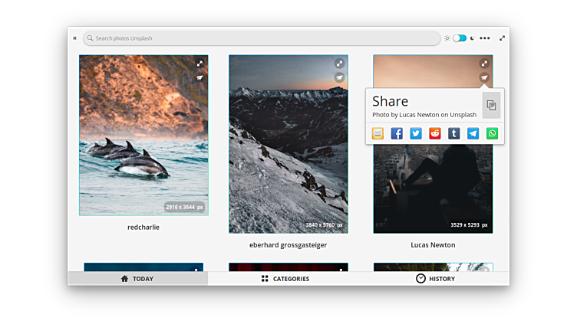Toggle the light/dark mode switch

point(460,38)
